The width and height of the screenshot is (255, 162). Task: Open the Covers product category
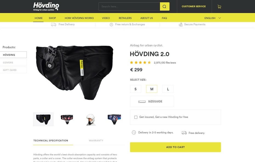tap(13, 63)
